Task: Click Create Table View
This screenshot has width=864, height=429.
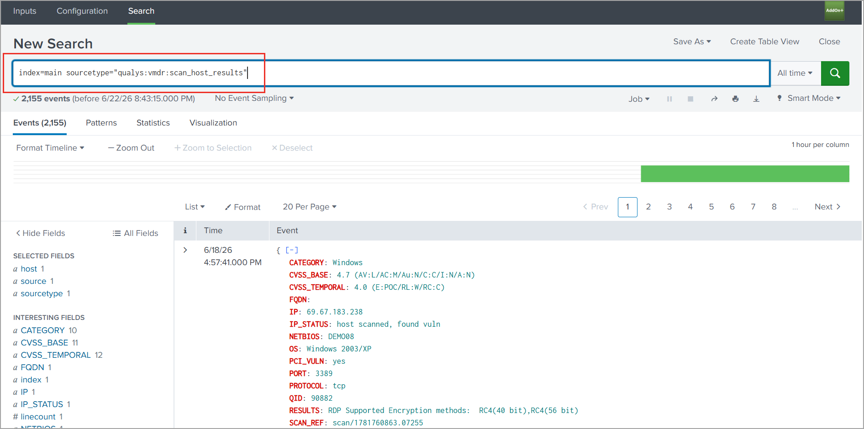Action: pos(764,42)
